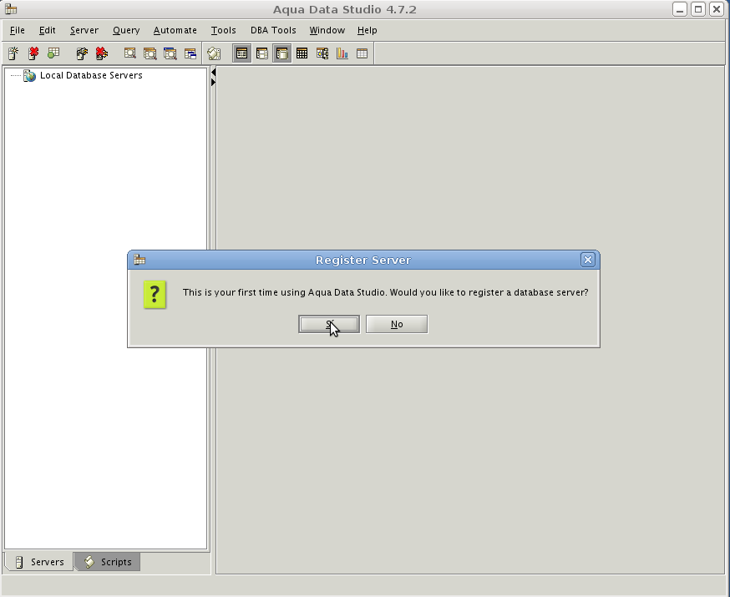Click the disconnect server red X plug icon

tap(102, 53)
